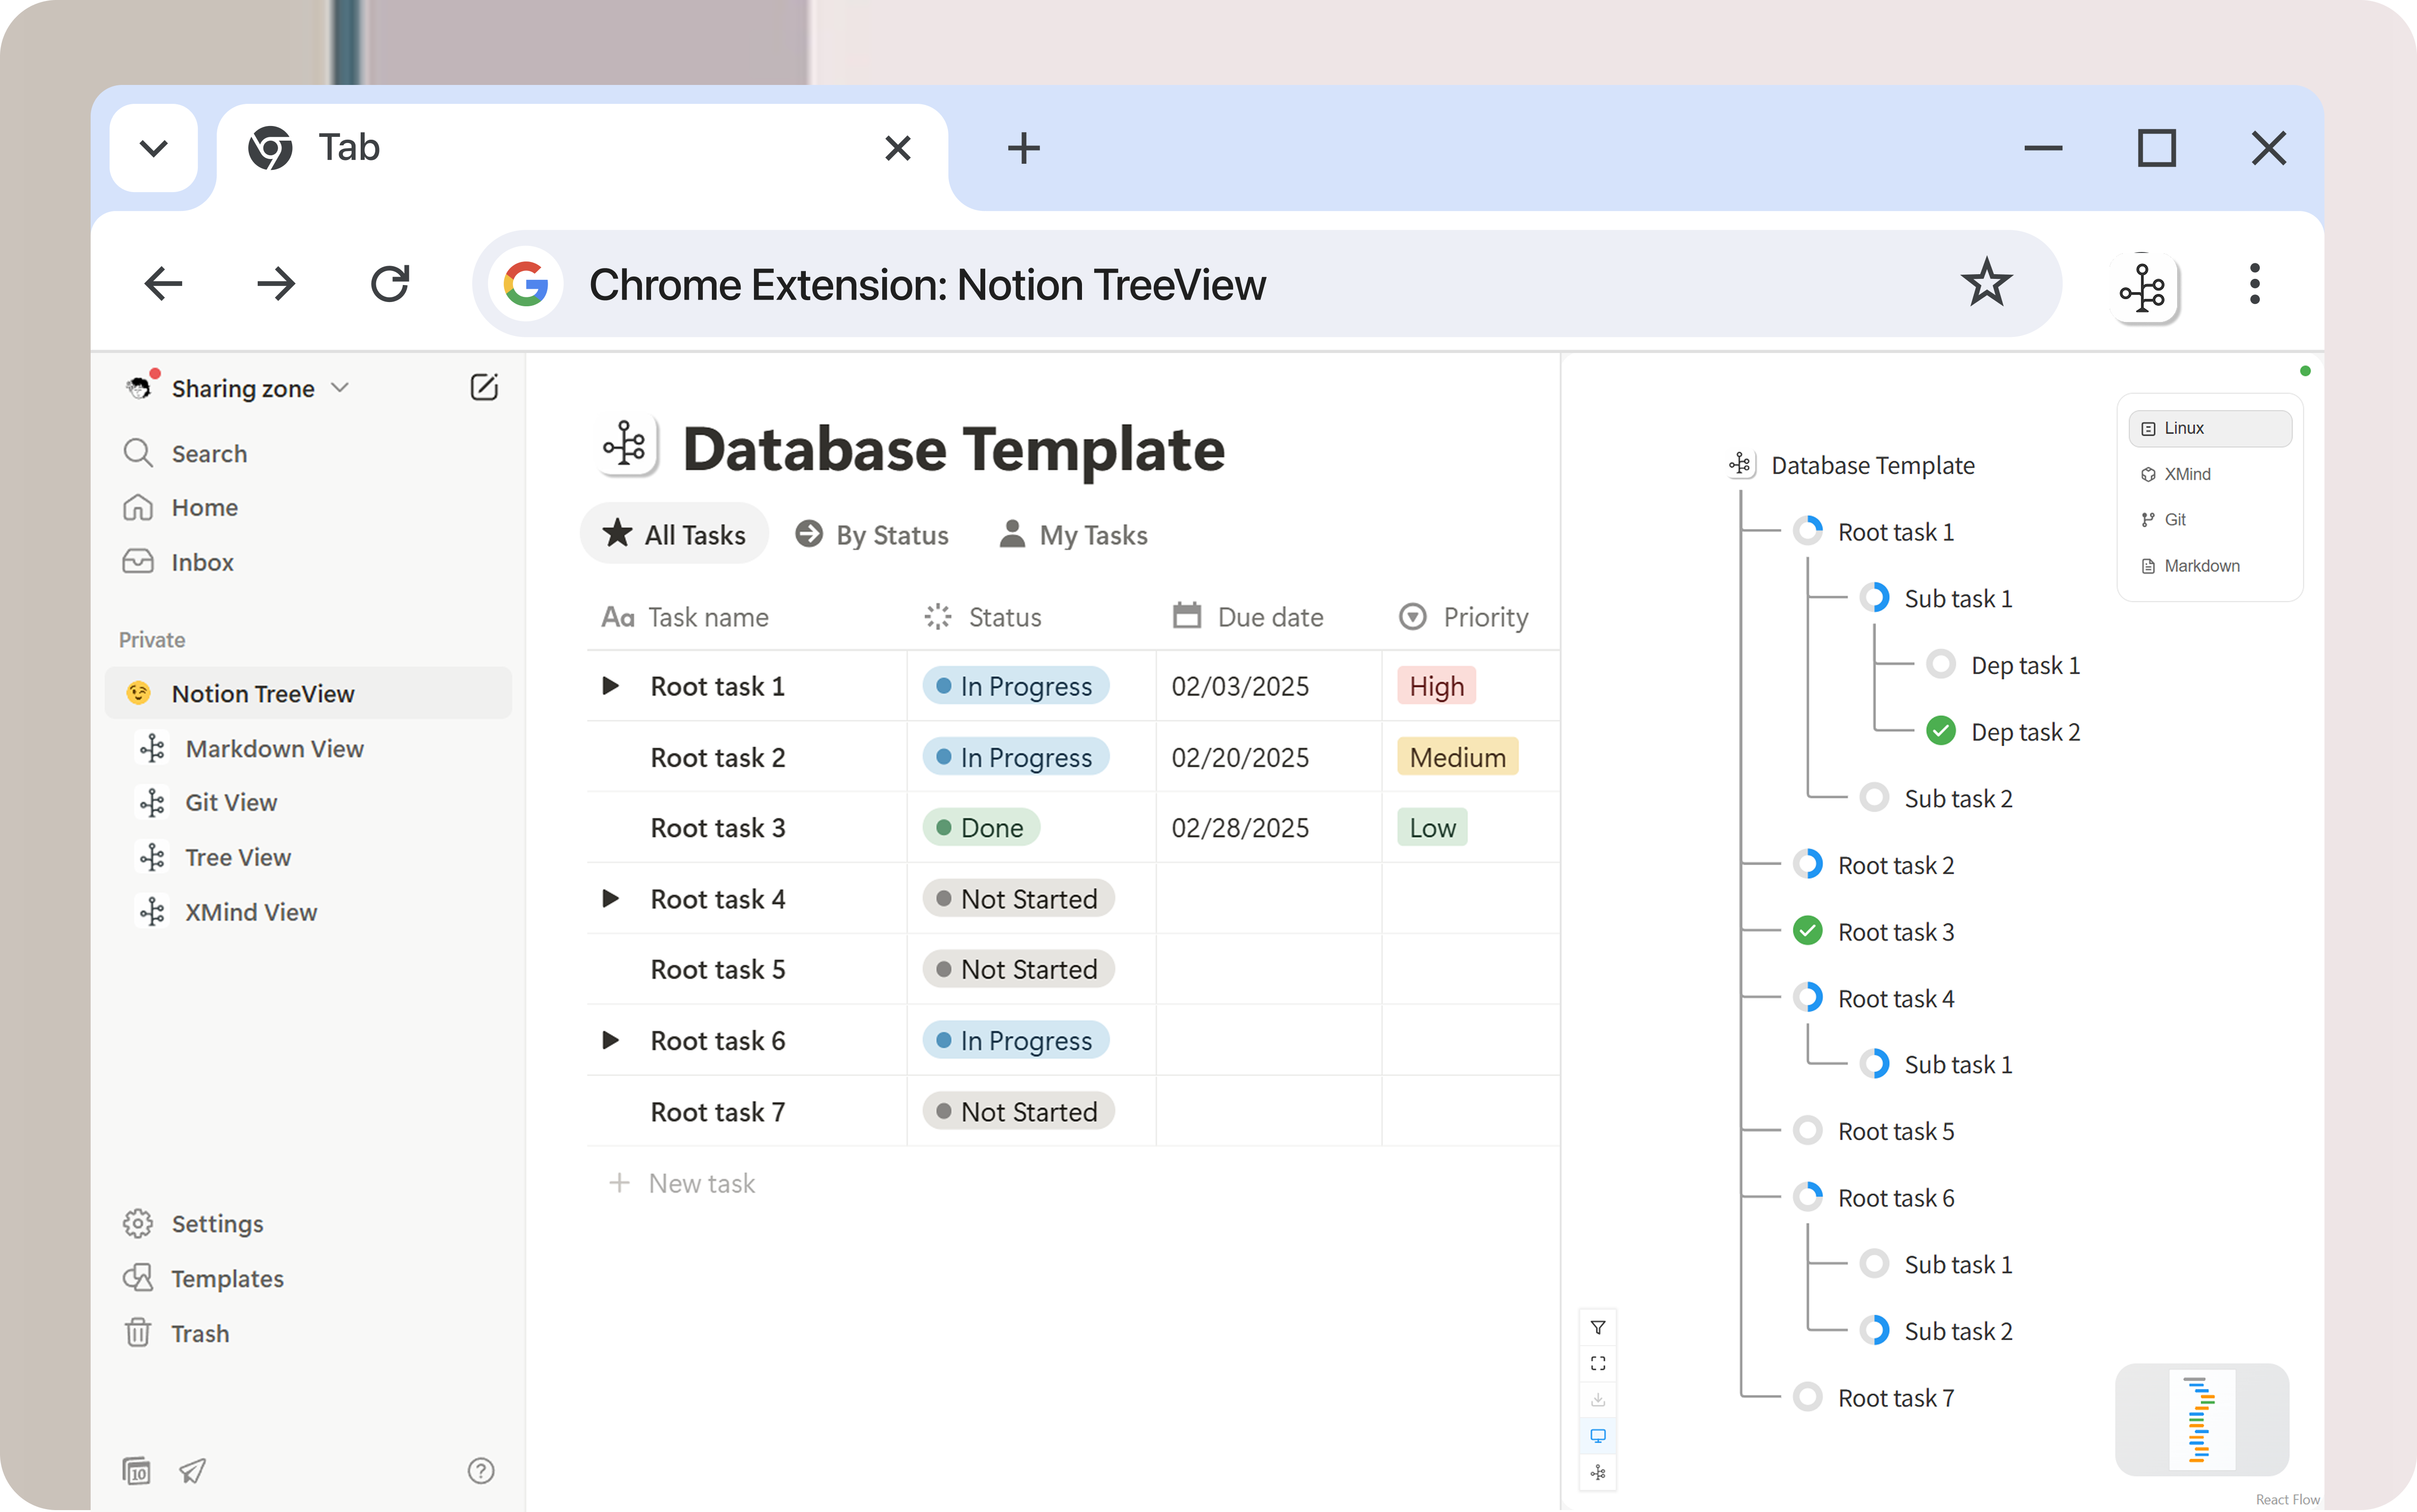Screen dimensions: 2417x1512
Task: Click the monitor display icon in tree toolbar
Action: [1597, 1436]
